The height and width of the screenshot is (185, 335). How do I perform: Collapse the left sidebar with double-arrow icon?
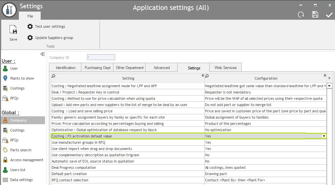tap(42, 54)
